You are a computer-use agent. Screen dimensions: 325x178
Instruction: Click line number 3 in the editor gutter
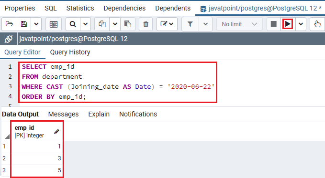[x=10, y=86]
